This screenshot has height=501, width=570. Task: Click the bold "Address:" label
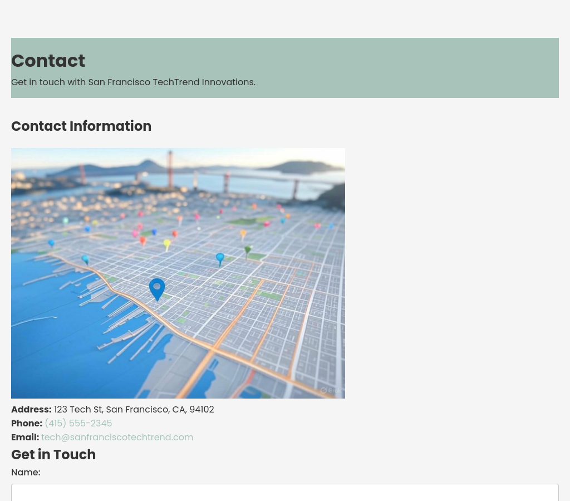pos(31,410)
